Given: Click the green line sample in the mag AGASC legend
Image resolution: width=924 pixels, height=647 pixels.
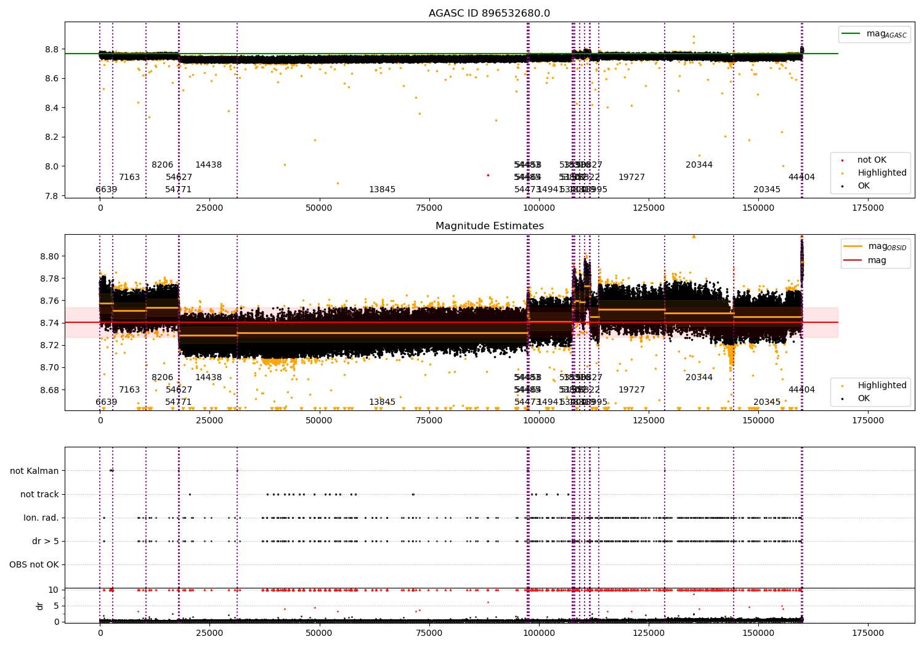Looking at the screenshot, I should click(851, 34).
